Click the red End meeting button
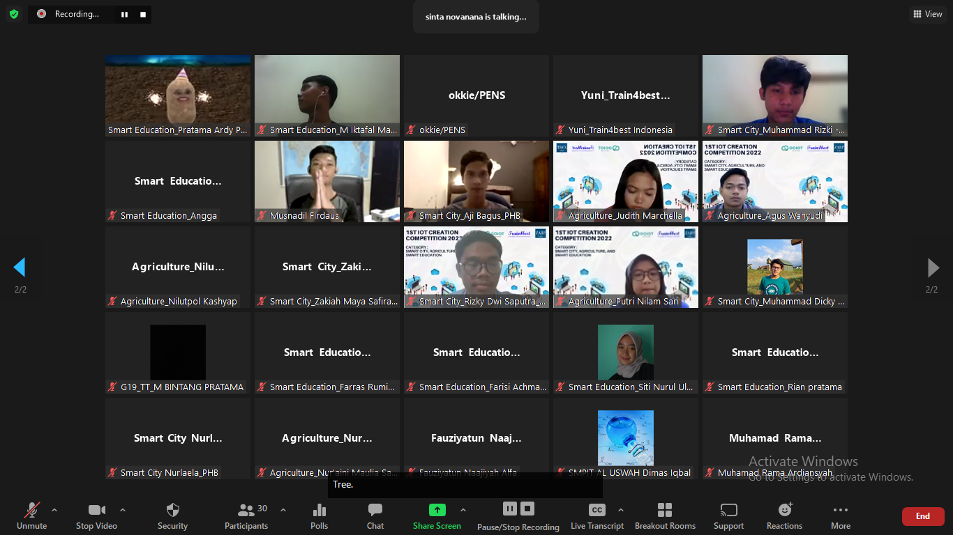 tap(923, 516)
